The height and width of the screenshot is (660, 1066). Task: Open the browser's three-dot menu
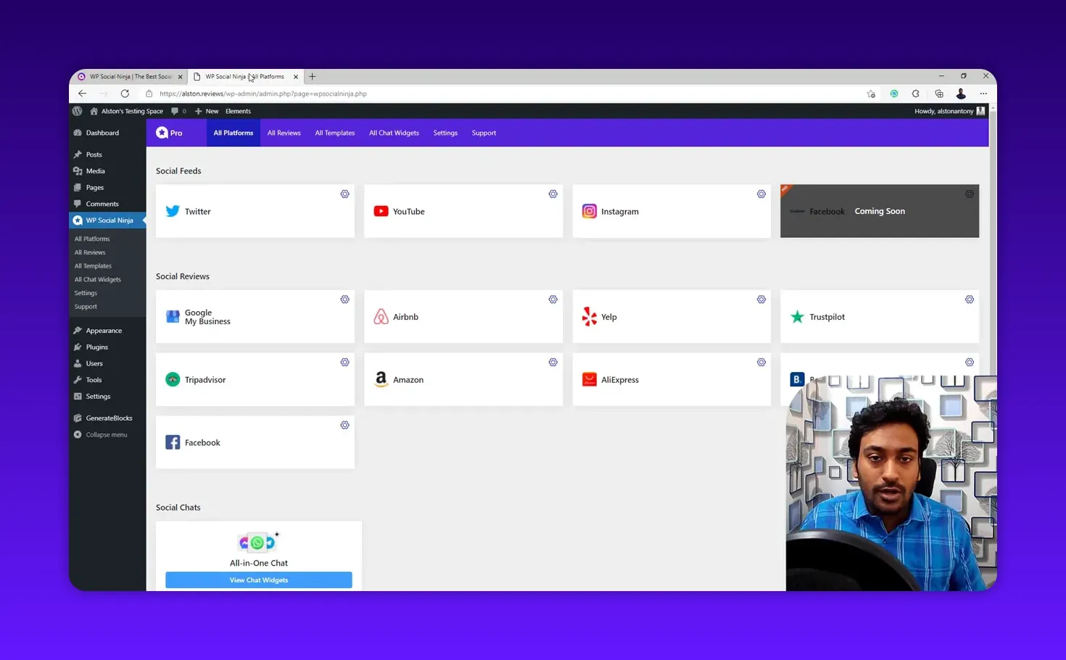(x=983, y=94)
